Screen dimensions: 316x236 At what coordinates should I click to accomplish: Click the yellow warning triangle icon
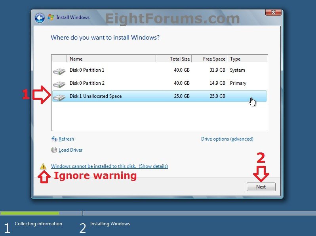pos(43,166)
